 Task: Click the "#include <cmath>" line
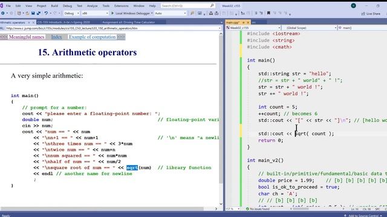(269, 47)
